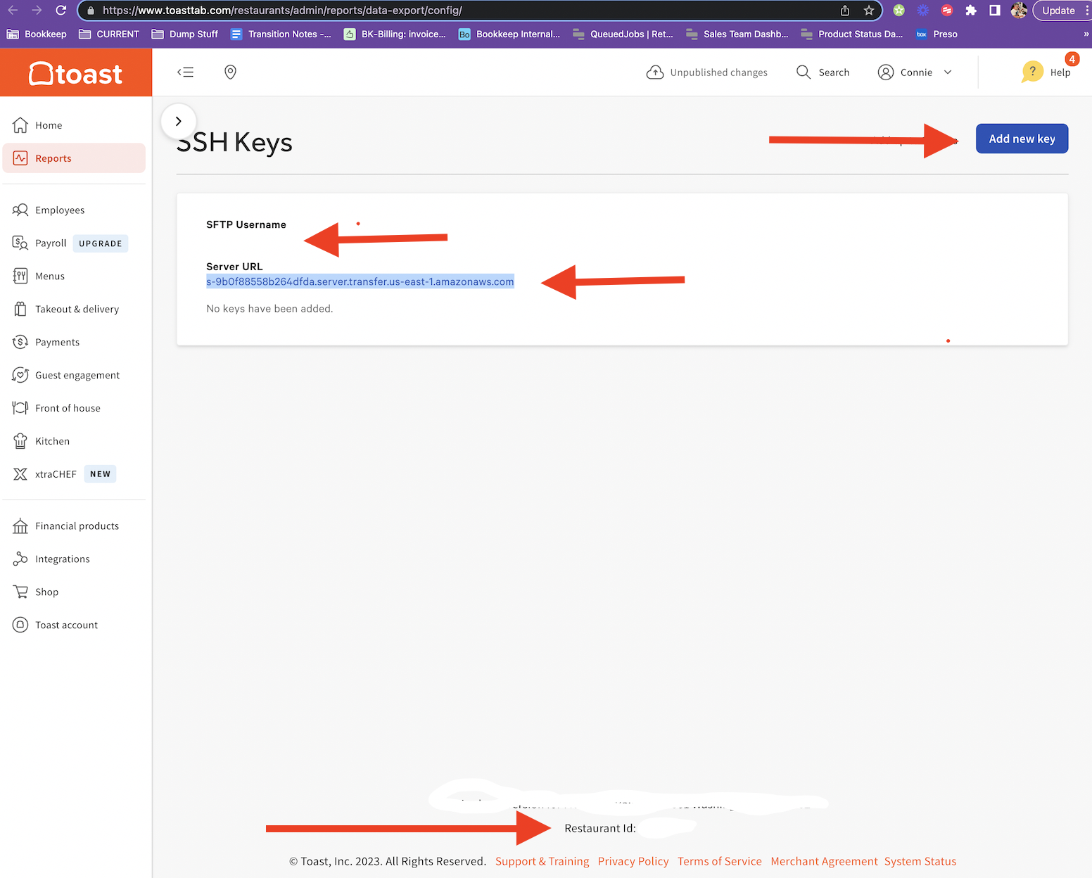Open the Preso bookmark
This screenshot has width=1092, height=878.
937,34
